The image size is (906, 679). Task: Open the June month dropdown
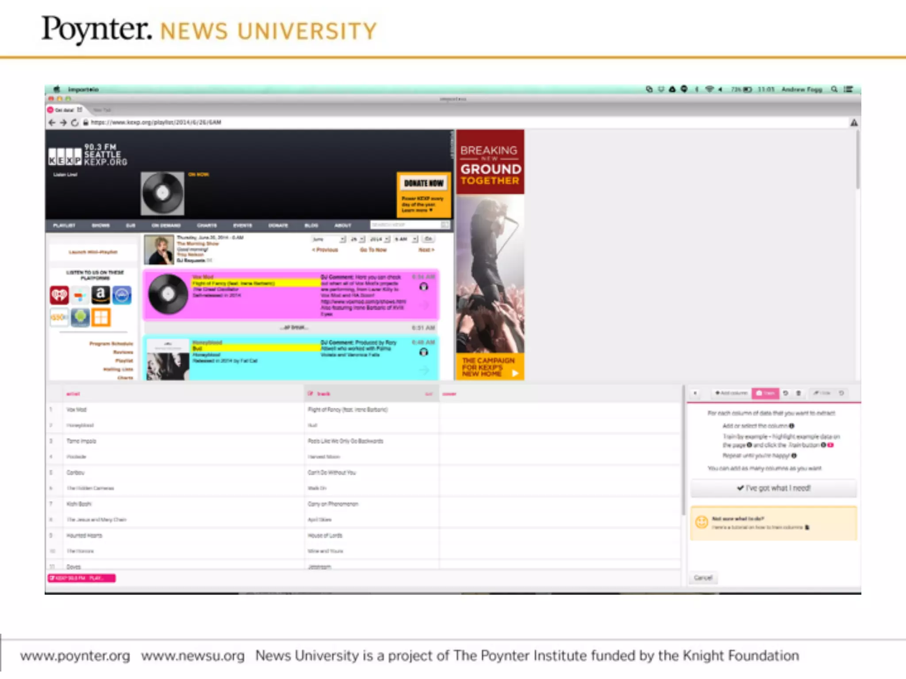click(x=328, y=239)
